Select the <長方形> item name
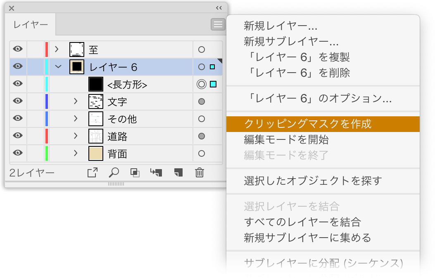Image resolution: width=435 pixels, height=278 pixels. click(127, 85)
